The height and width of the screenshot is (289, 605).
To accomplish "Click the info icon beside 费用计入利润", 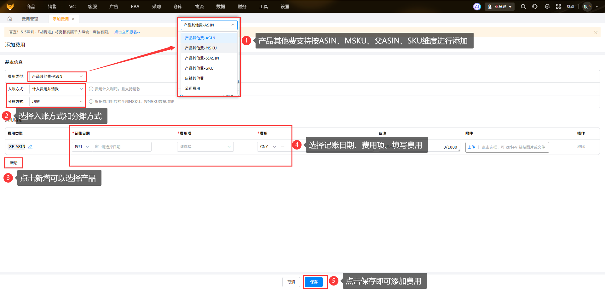I will point(91,89).
